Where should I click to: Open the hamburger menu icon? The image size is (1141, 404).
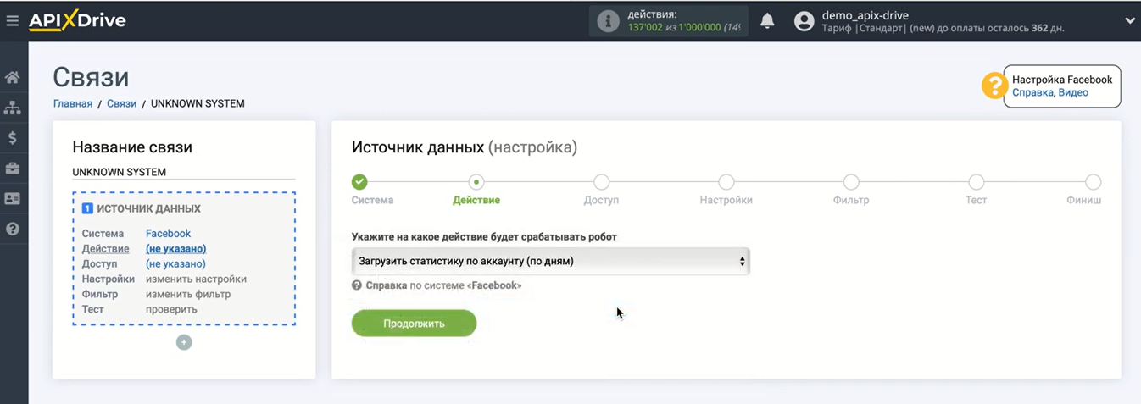pyautogui.click(x=12, y=21)
